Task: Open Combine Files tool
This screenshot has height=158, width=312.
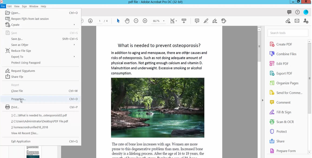Action: point(286,54)
